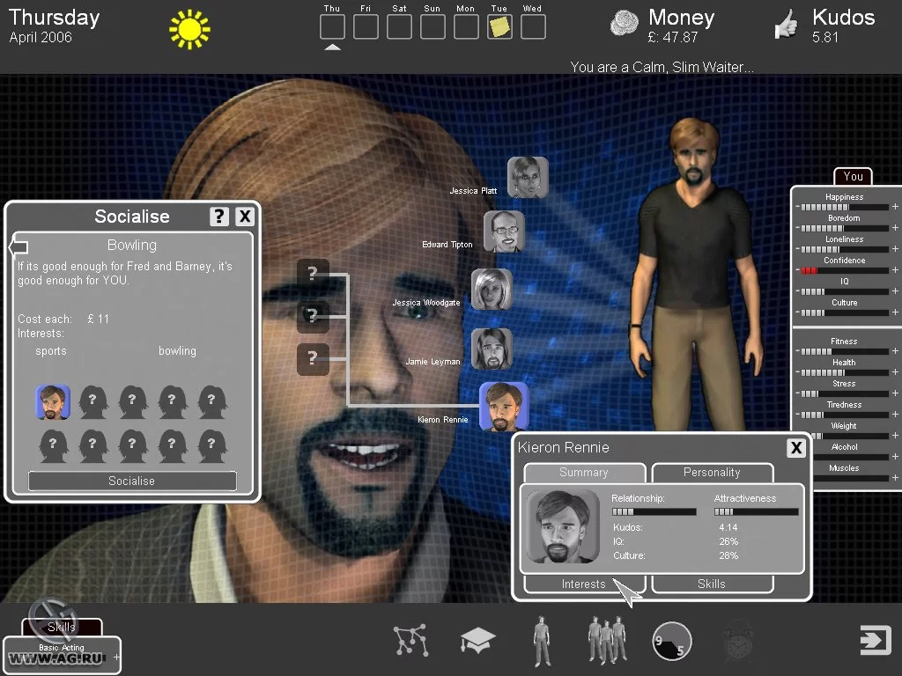This screenshot has height=676, width=902.
Task: Go back with Bowling's left arrow
Action: pos(19,247)
